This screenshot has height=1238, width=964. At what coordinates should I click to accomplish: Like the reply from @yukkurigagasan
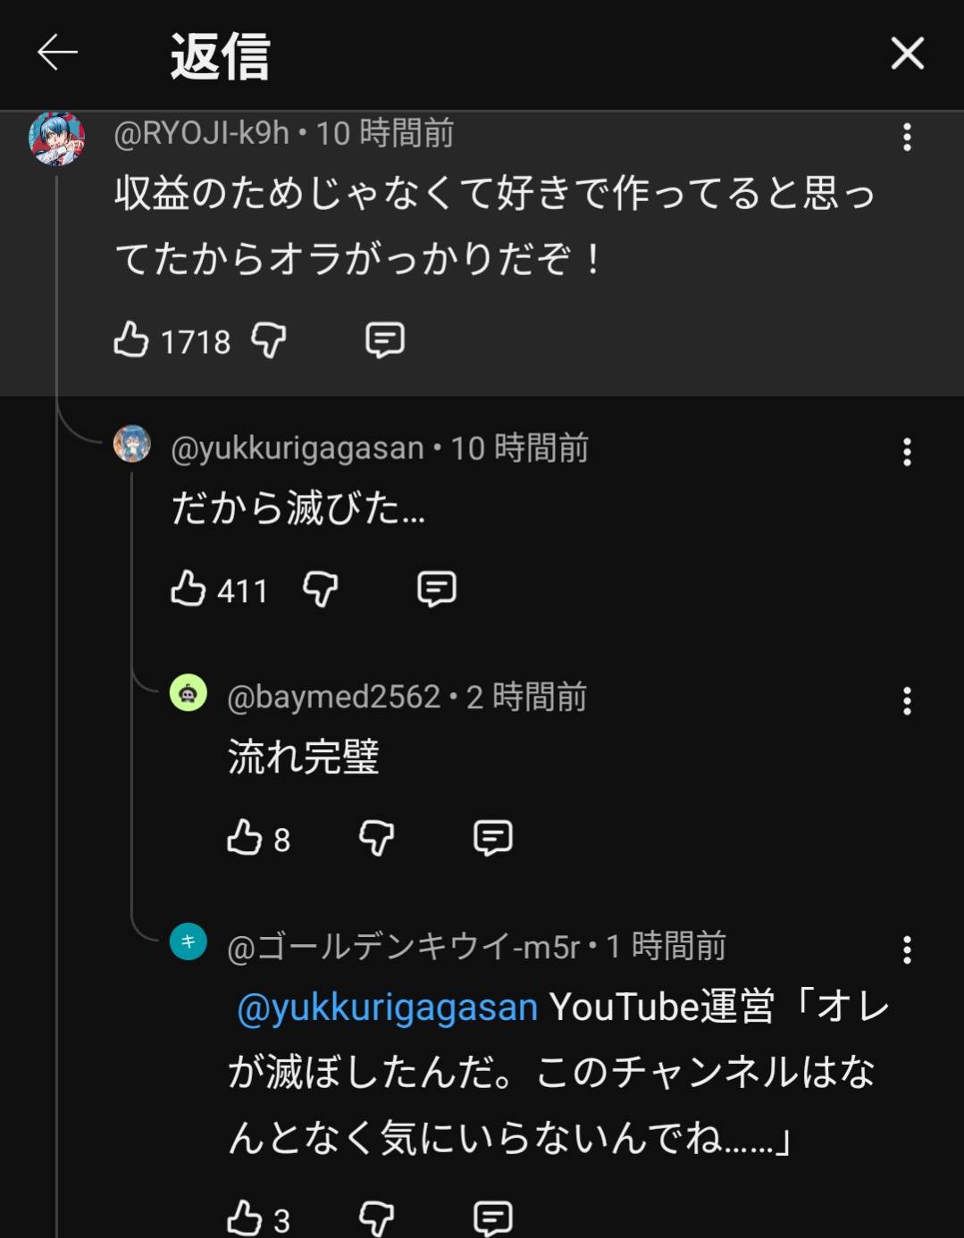[189, 589]
